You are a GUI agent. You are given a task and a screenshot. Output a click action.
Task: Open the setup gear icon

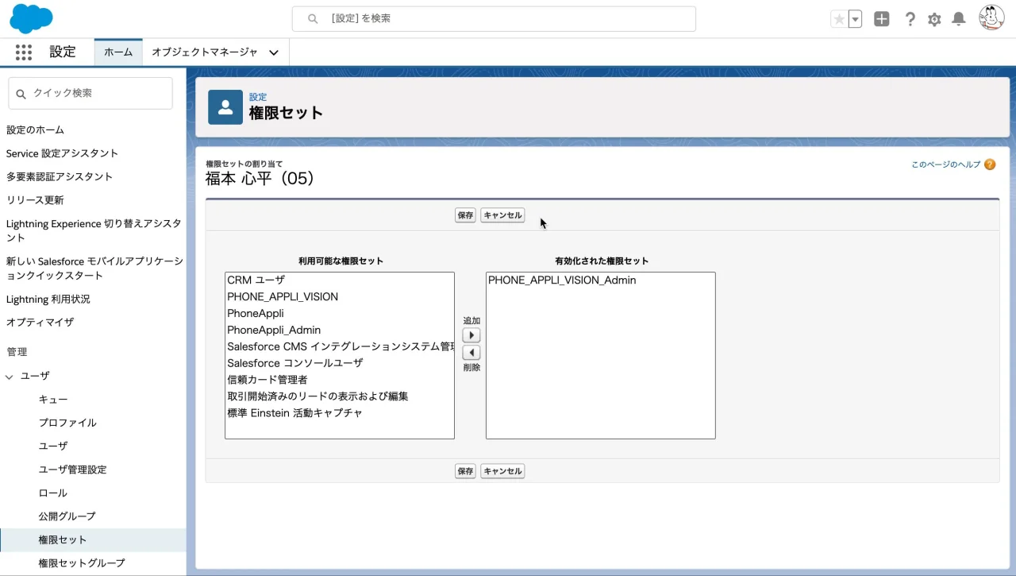pyautogui.click(x=934, y=19)
